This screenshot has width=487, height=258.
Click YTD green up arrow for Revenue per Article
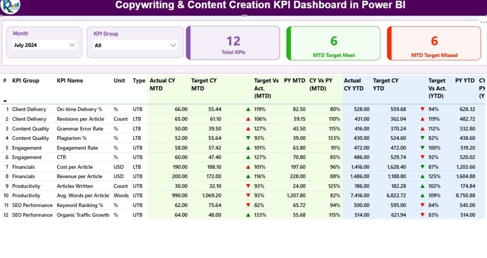coord(422,176)
